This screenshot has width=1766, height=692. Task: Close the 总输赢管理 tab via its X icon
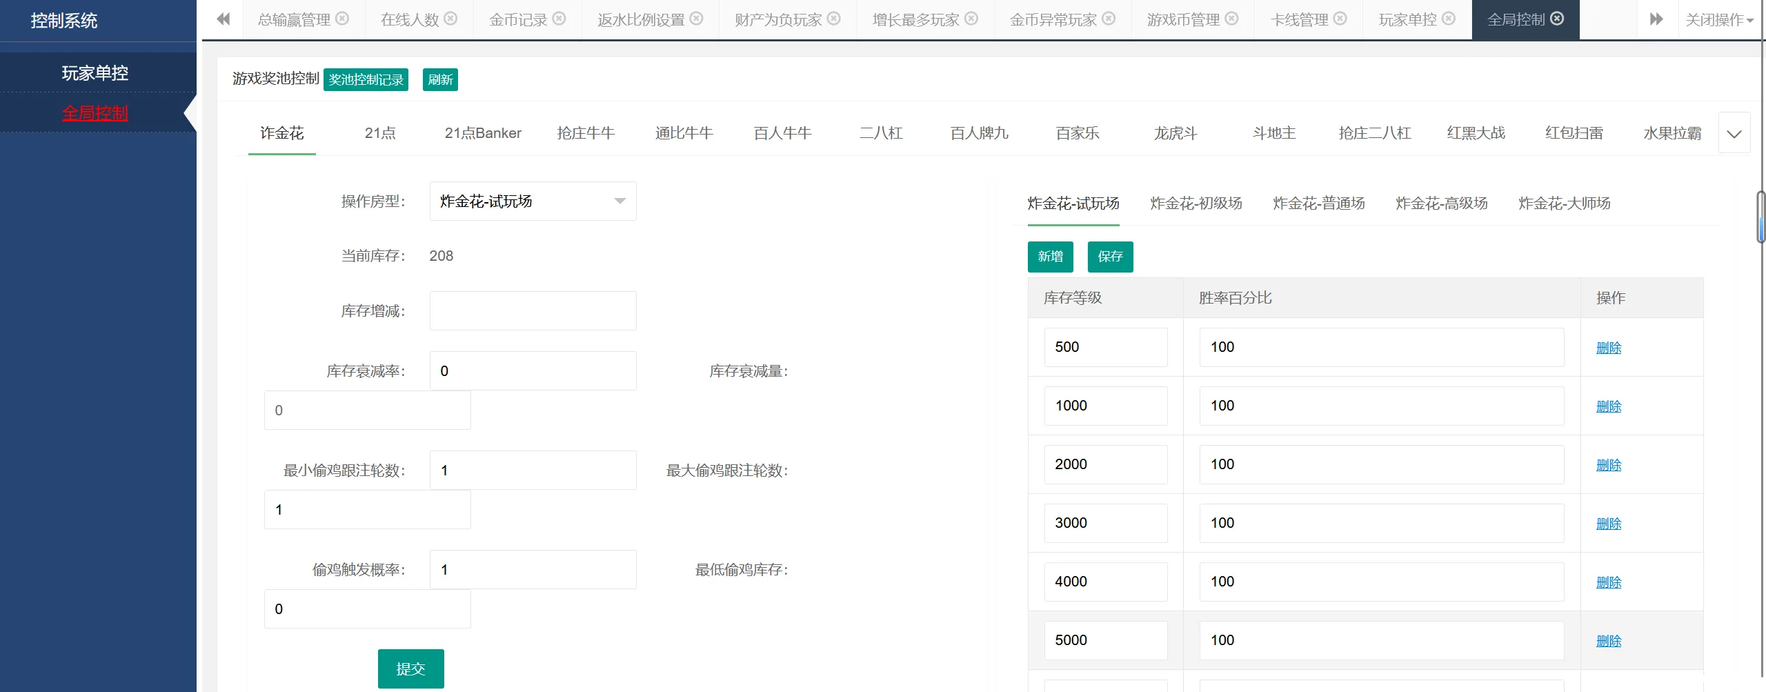click(x=342, y=19)
